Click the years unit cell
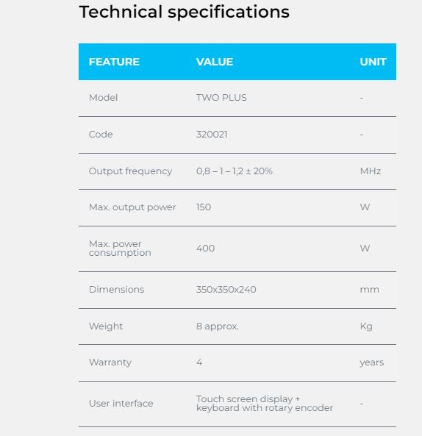This screenshot has height=436, width=422. point(372,362)
